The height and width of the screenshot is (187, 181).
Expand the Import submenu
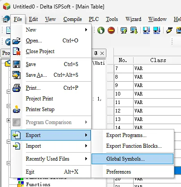tap(51, 146)
